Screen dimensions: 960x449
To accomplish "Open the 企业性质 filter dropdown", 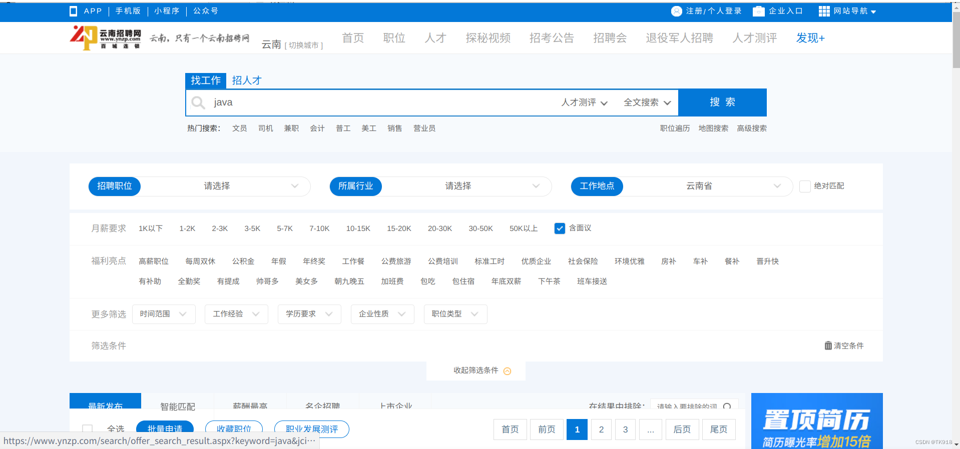I will [382, 314].
